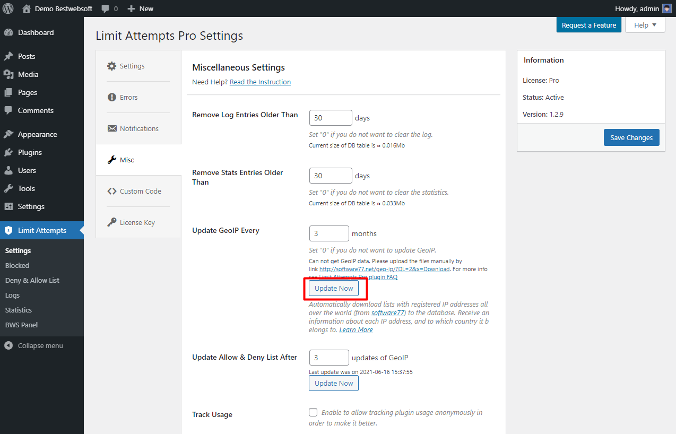This screenshot has width=676, height=434.
Task: Enable the Track Usage checkbox
Action: 313,412
